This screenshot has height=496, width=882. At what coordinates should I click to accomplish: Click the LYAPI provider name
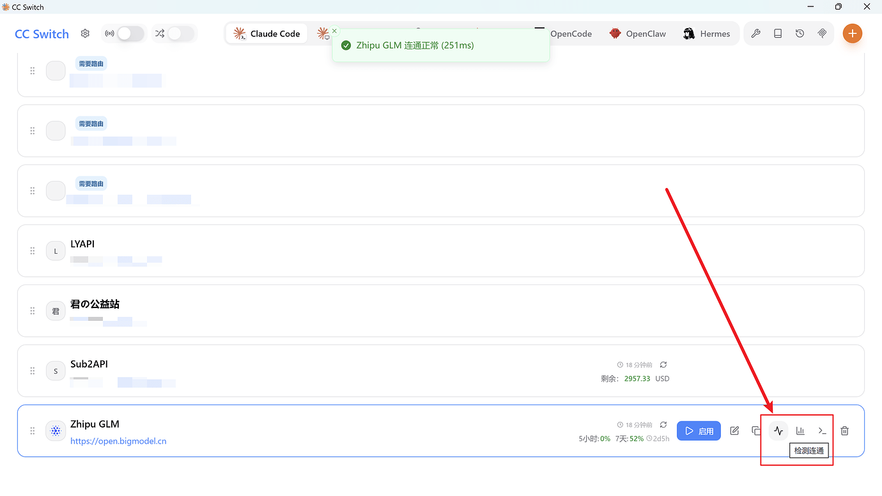coord(82,244)
